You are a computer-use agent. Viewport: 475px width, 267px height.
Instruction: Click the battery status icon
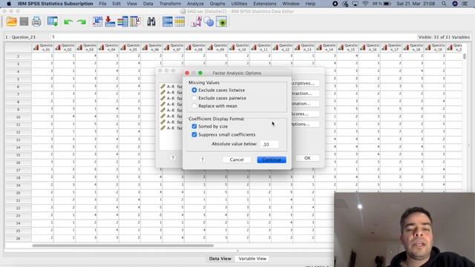tap(387, 4)
